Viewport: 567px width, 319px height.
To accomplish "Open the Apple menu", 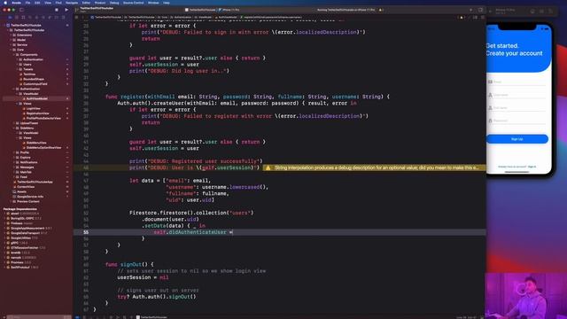I will (5, 3).
